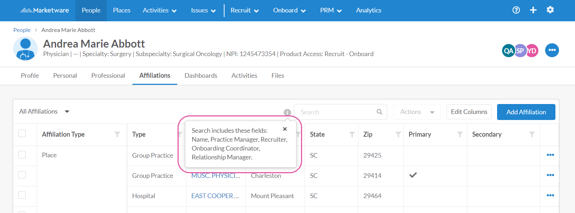This screenshot has height=213, width=575.
Task: Switch to the Activities tab below header
Action: tap(244, 76)
